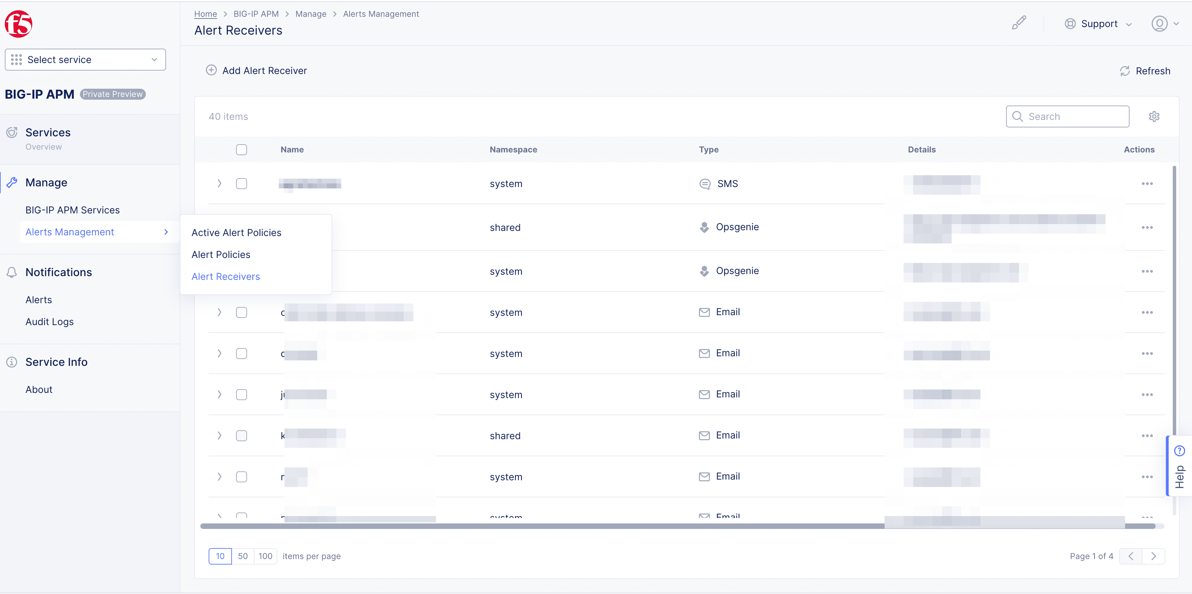This screenshot has height=594, width=1192.
Task: Click the plus icon for Add Alert Receiver
Action: 211,70
